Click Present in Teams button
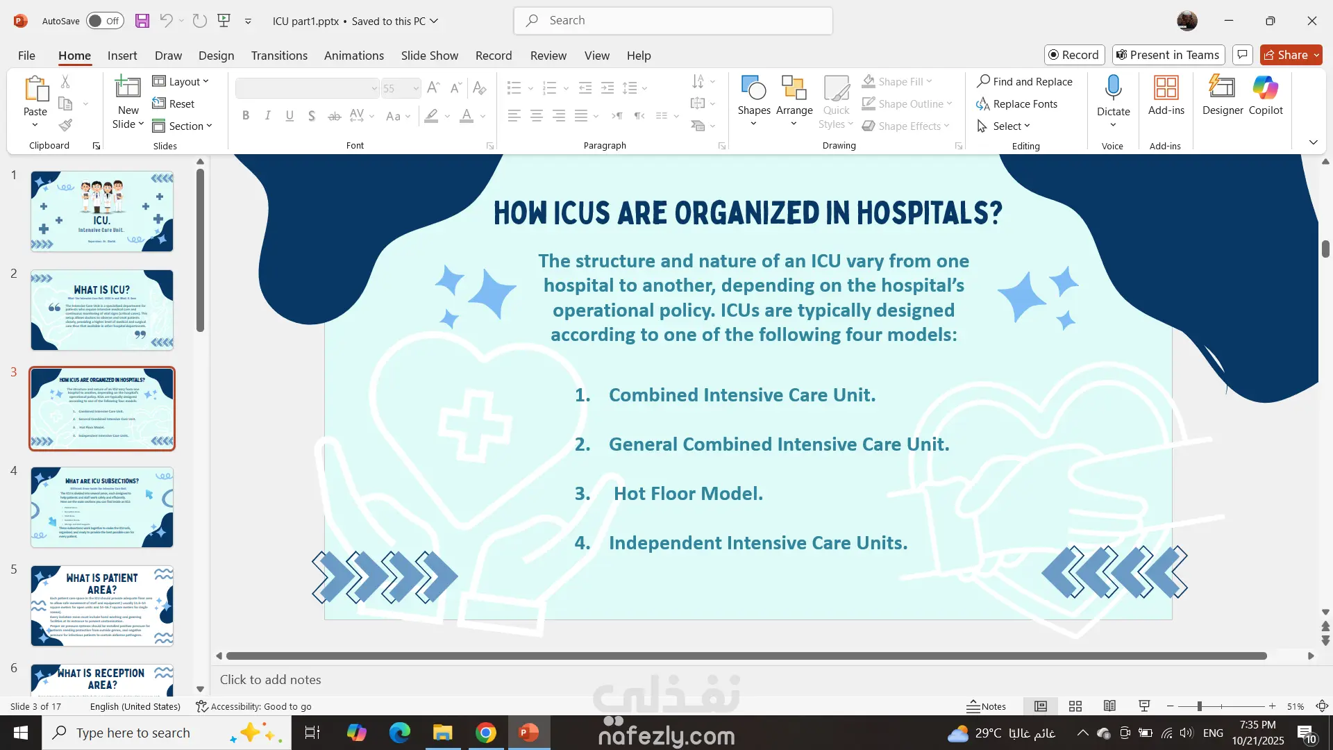1333x750 pixels. [x=1168, y=55]
